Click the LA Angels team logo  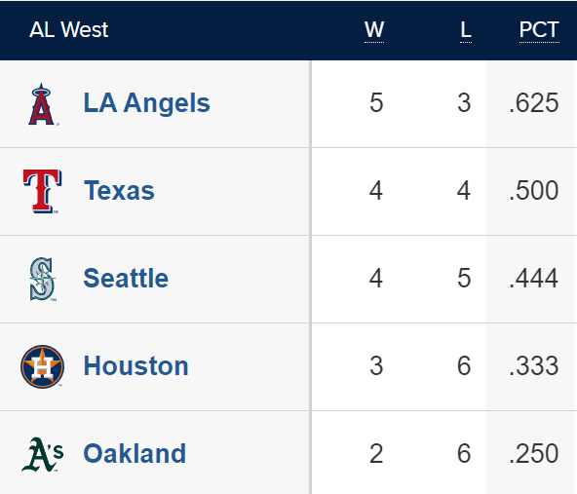[42, 104]
